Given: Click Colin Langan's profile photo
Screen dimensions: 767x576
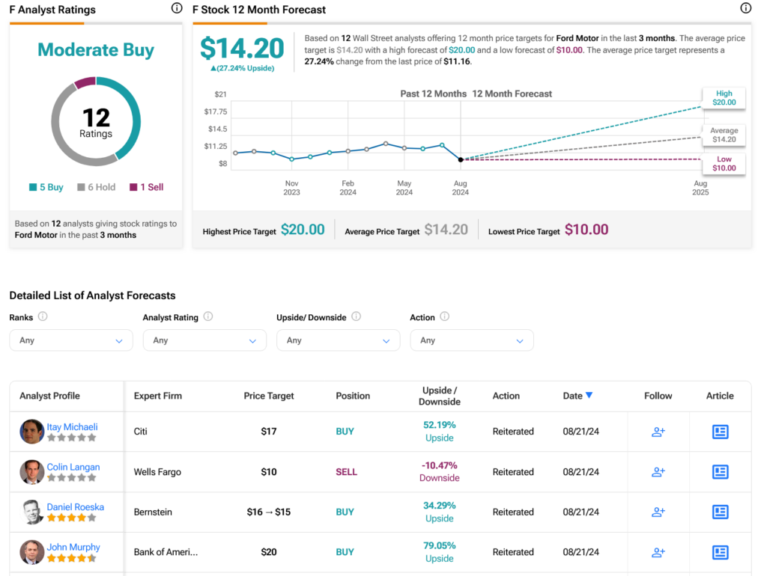Looking at the screenshot, I should coord(32,472).
